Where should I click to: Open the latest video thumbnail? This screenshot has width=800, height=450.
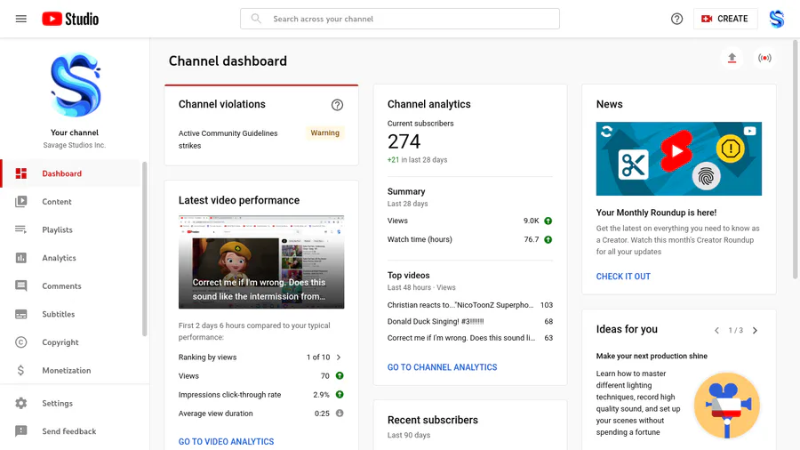point(261,261)
